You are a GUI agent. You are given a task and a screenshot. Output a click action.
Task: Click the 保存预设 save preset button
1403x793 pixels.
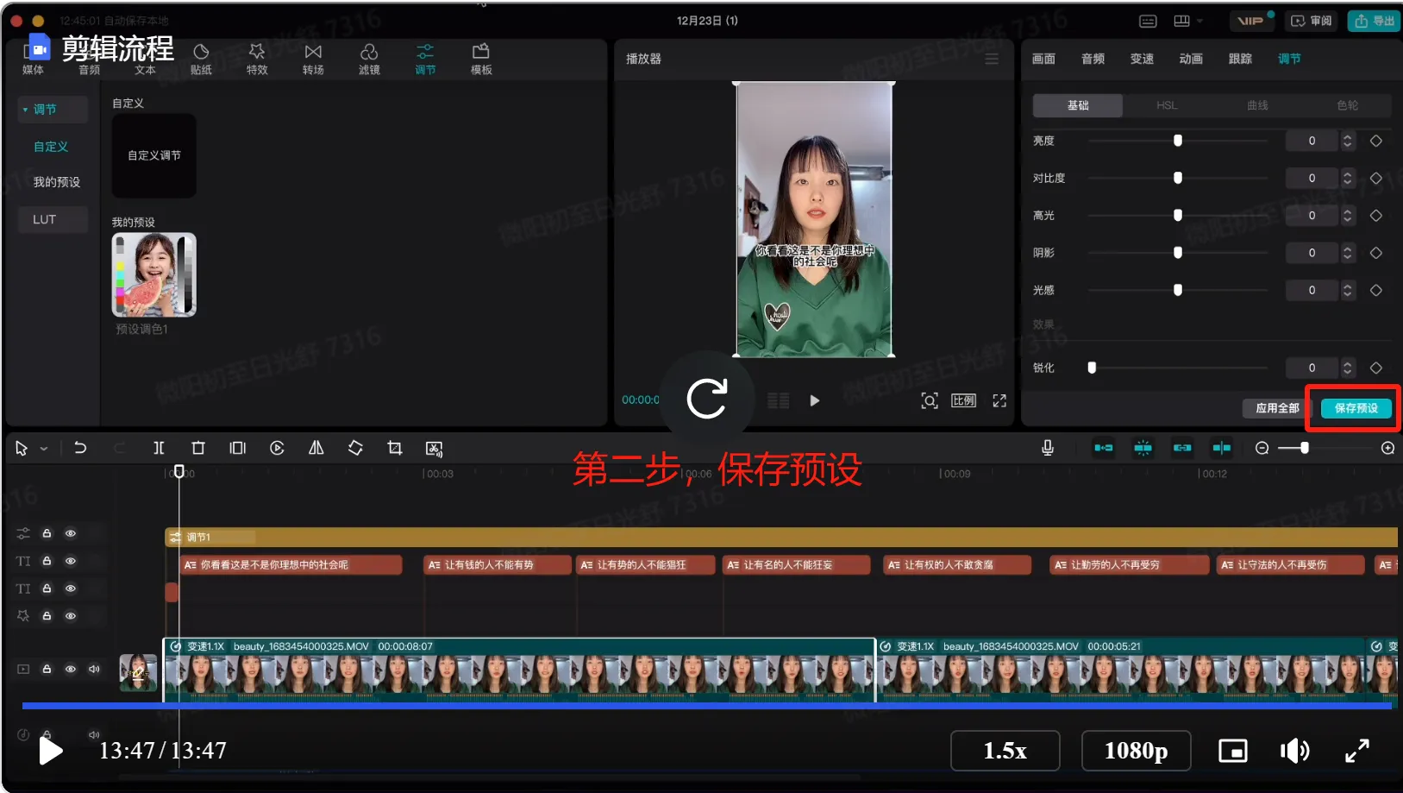[x=1356, y=408]
